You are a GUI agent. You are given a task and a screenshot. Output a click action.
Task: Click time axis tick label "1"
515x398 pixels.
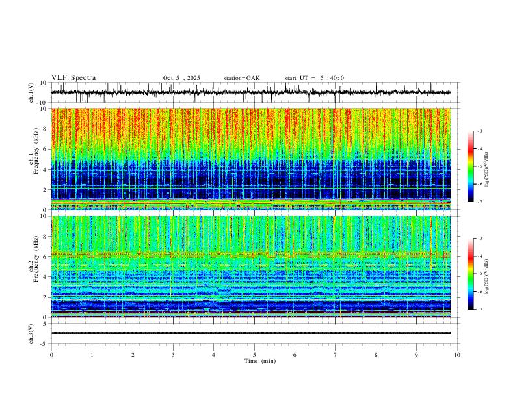92,355
